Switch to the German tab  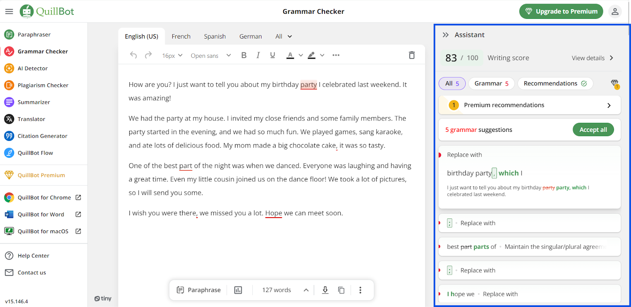click(x=250, y=36)
